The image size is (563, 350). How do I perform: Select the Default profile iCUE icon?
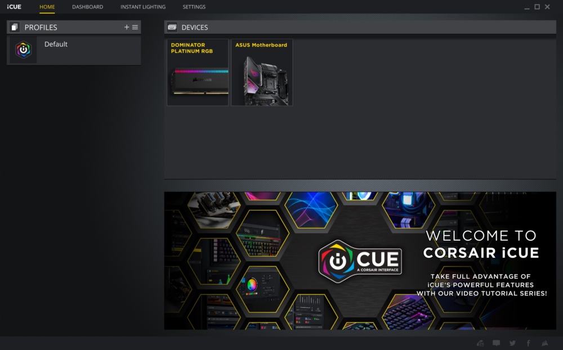coord(23,50)
